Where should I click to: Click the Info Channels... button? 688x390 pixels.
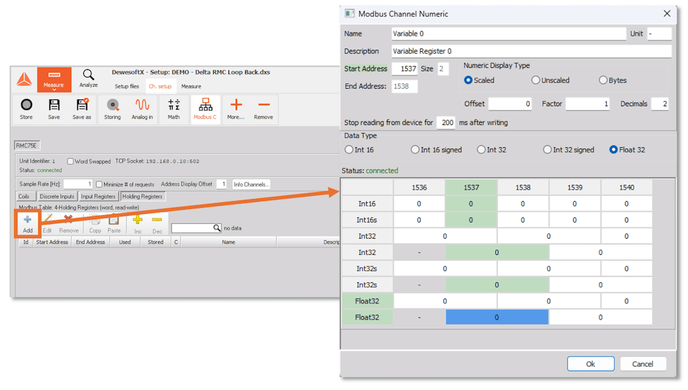tap(251, 184)
